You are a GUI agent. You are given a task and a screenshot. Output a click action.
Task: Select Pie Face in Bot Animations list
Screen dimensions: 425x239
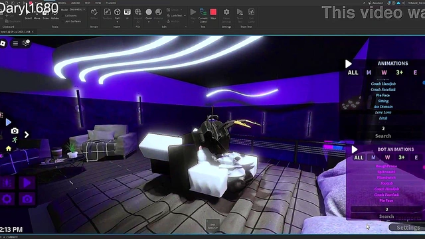(x=386, y=200)
